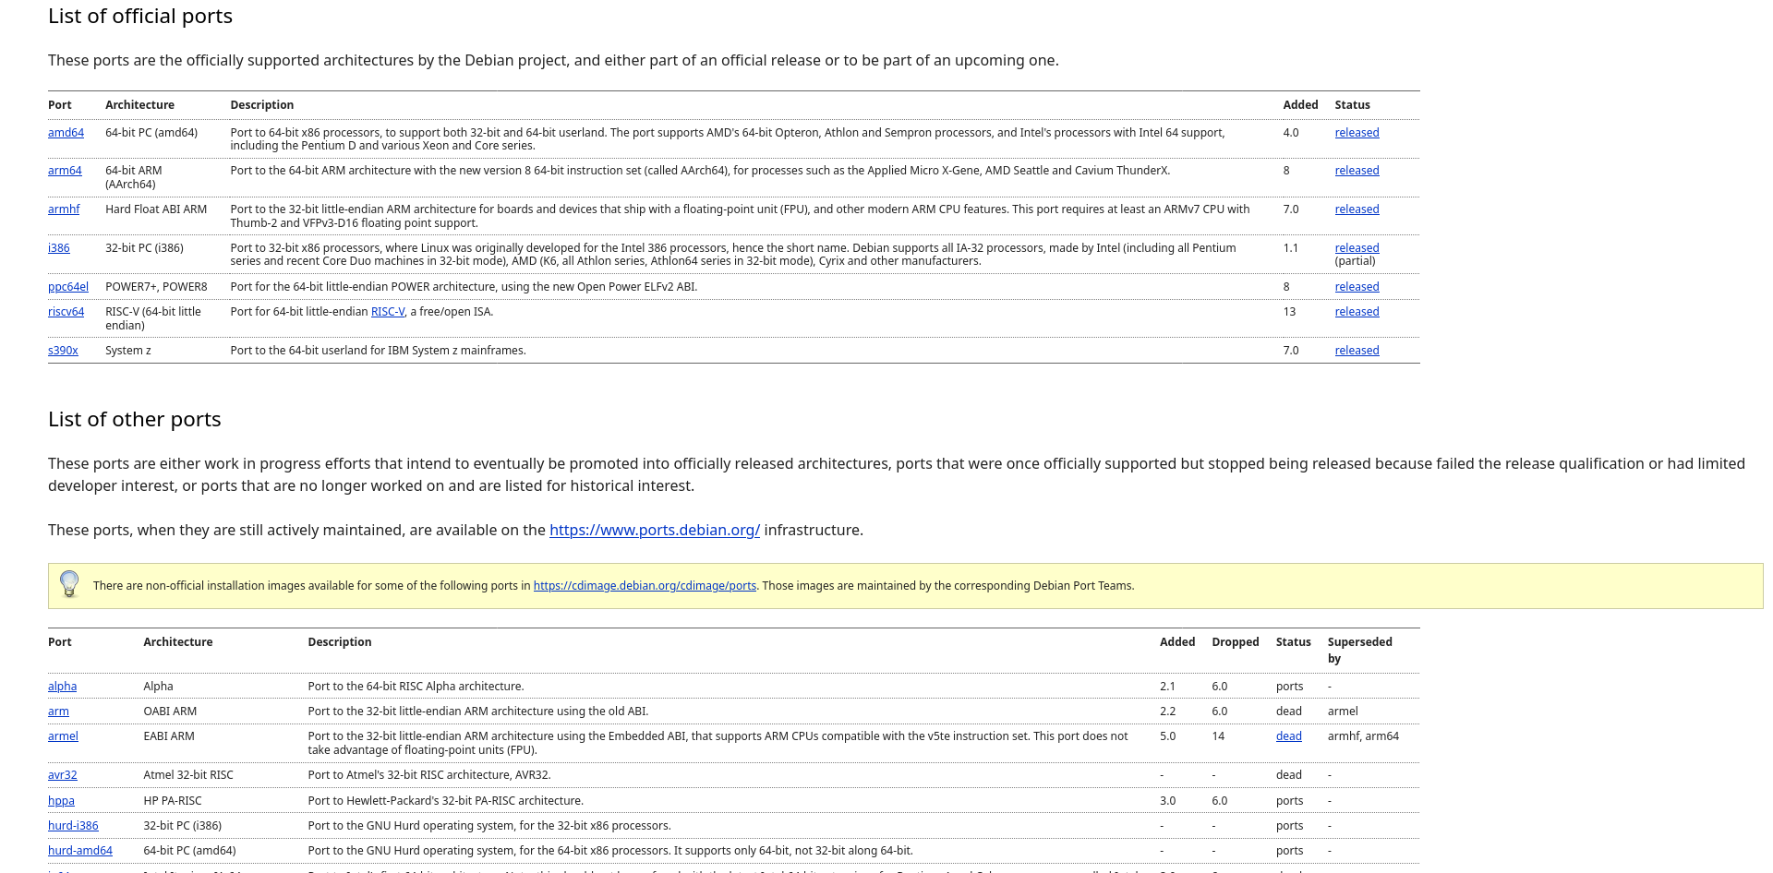Visit the riscv64 port page
1773x873 pixels.
(66, 312)
